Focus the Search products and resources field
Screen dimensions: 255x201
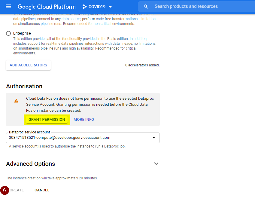pos(198,6)
